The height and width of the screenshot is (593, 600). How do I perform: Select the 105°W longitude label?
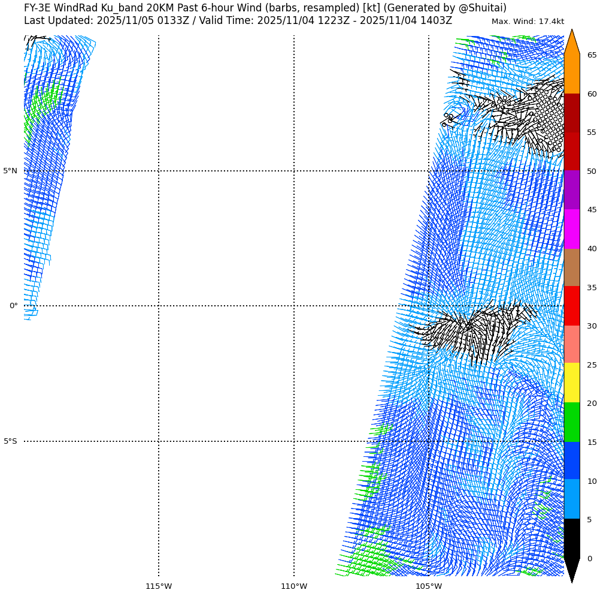(429, 586)
